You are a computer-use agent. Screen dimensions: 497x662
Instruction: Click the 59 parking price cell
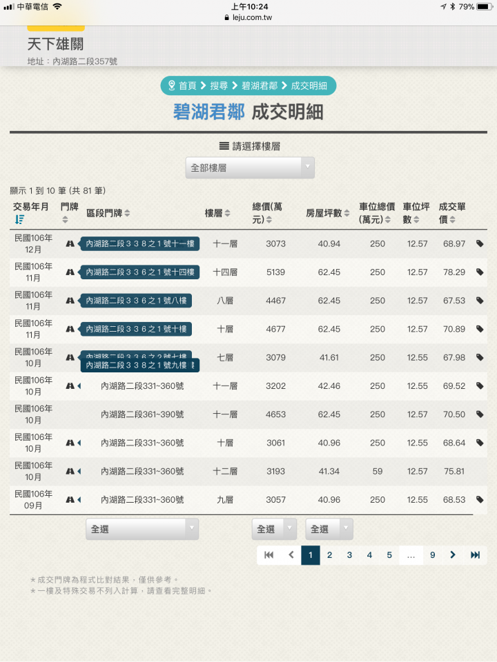[378, 471]
